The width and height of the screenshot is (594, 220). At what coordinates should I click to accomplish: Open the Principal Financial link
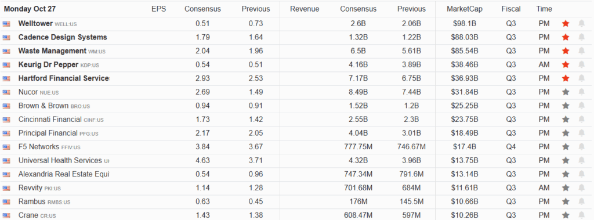click(48, 133)
